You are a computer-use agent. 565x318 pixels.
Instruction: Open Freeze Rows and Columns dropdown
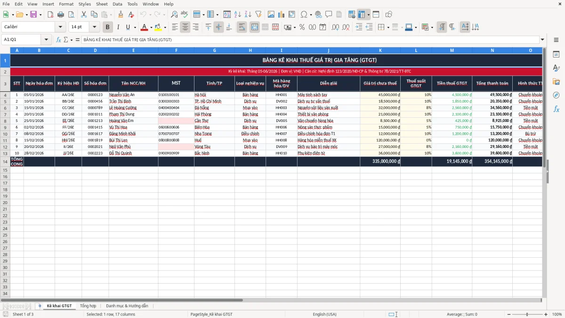(368, 15)
